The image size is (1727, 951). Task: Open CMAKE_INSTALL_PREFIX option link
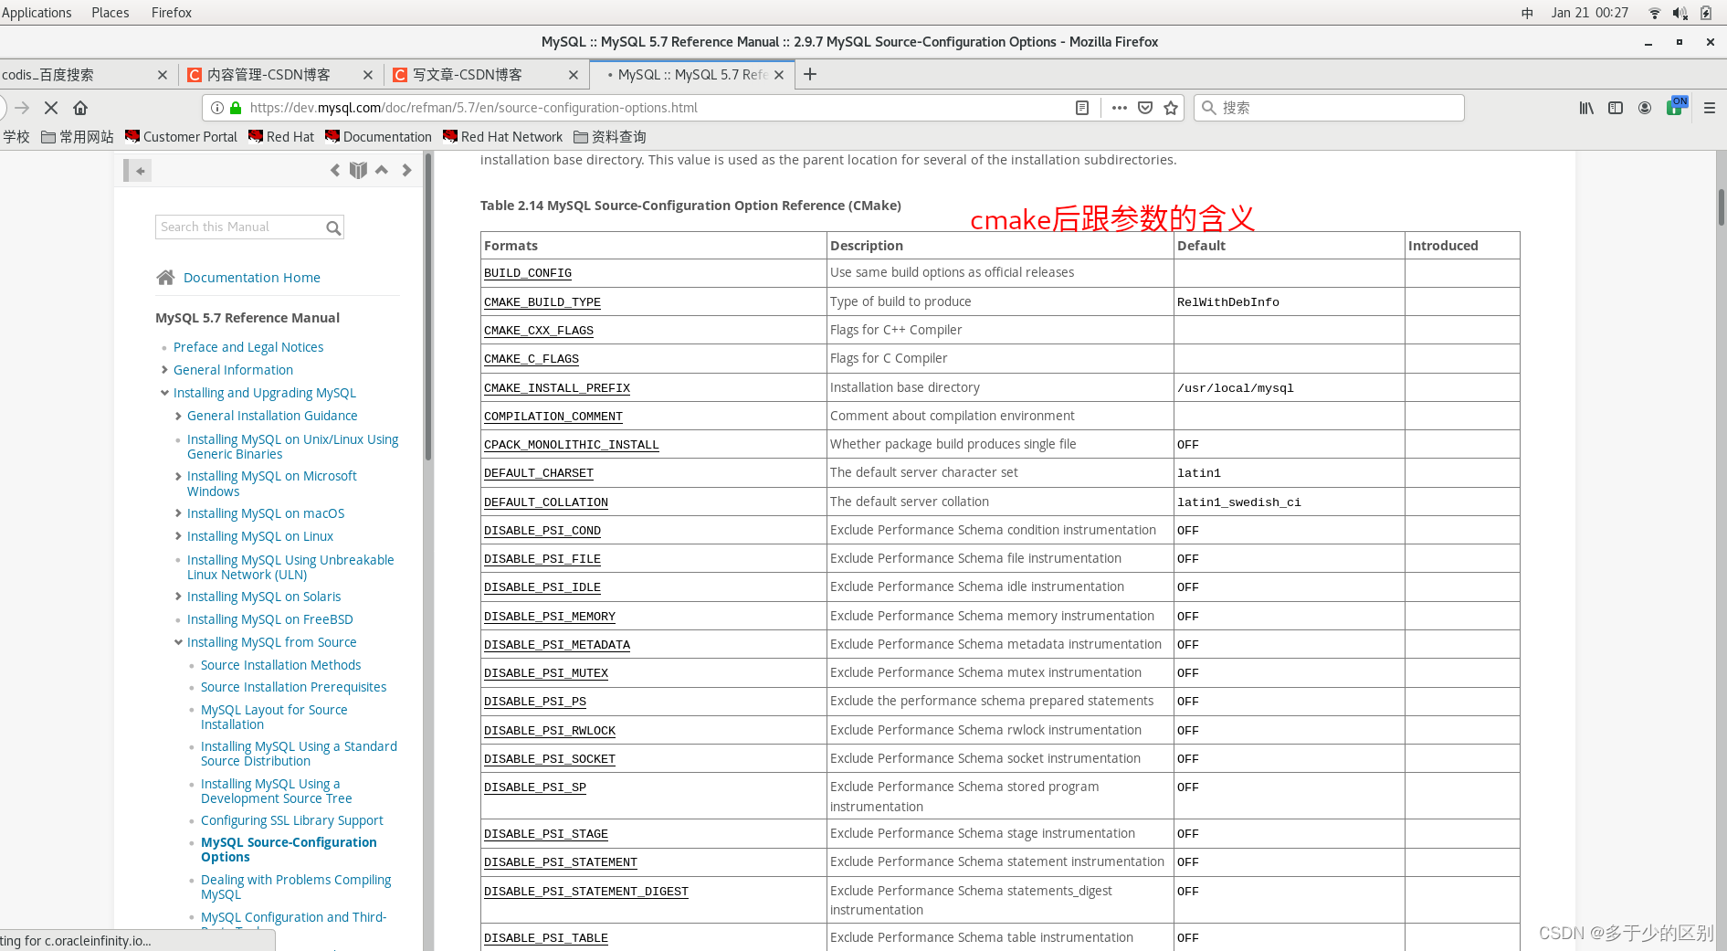(557, 388)
